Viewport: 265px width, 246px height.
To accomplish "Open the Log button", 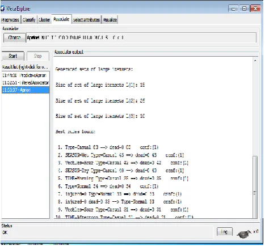I will coord(224,232).
